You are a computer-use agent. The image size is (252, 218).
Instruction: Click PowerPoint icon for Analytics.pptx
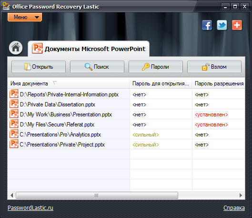[x=14, y=134]
